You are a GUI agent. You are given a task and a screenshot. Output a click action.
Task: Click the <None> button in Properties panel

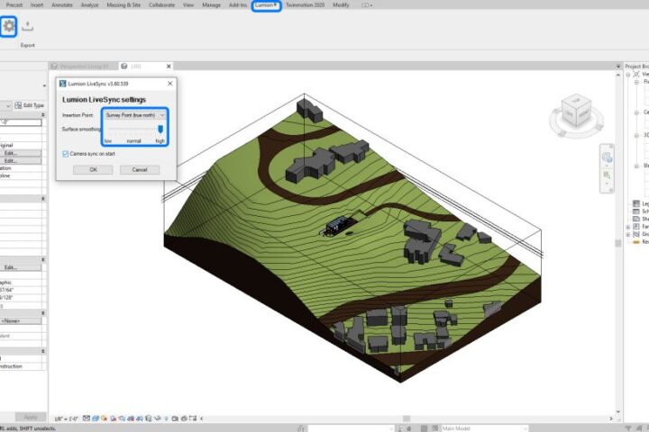(21, 320)
